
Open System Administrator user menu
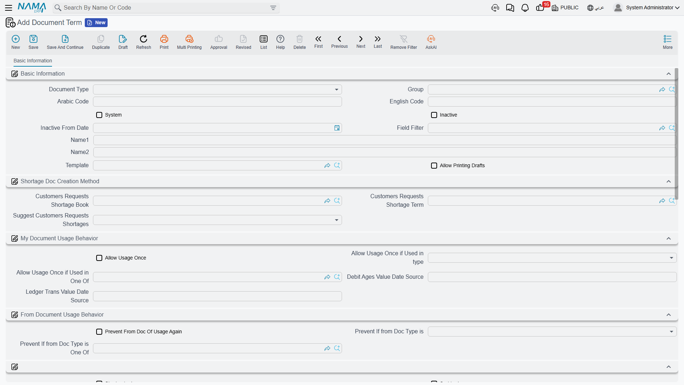(647, 7)
